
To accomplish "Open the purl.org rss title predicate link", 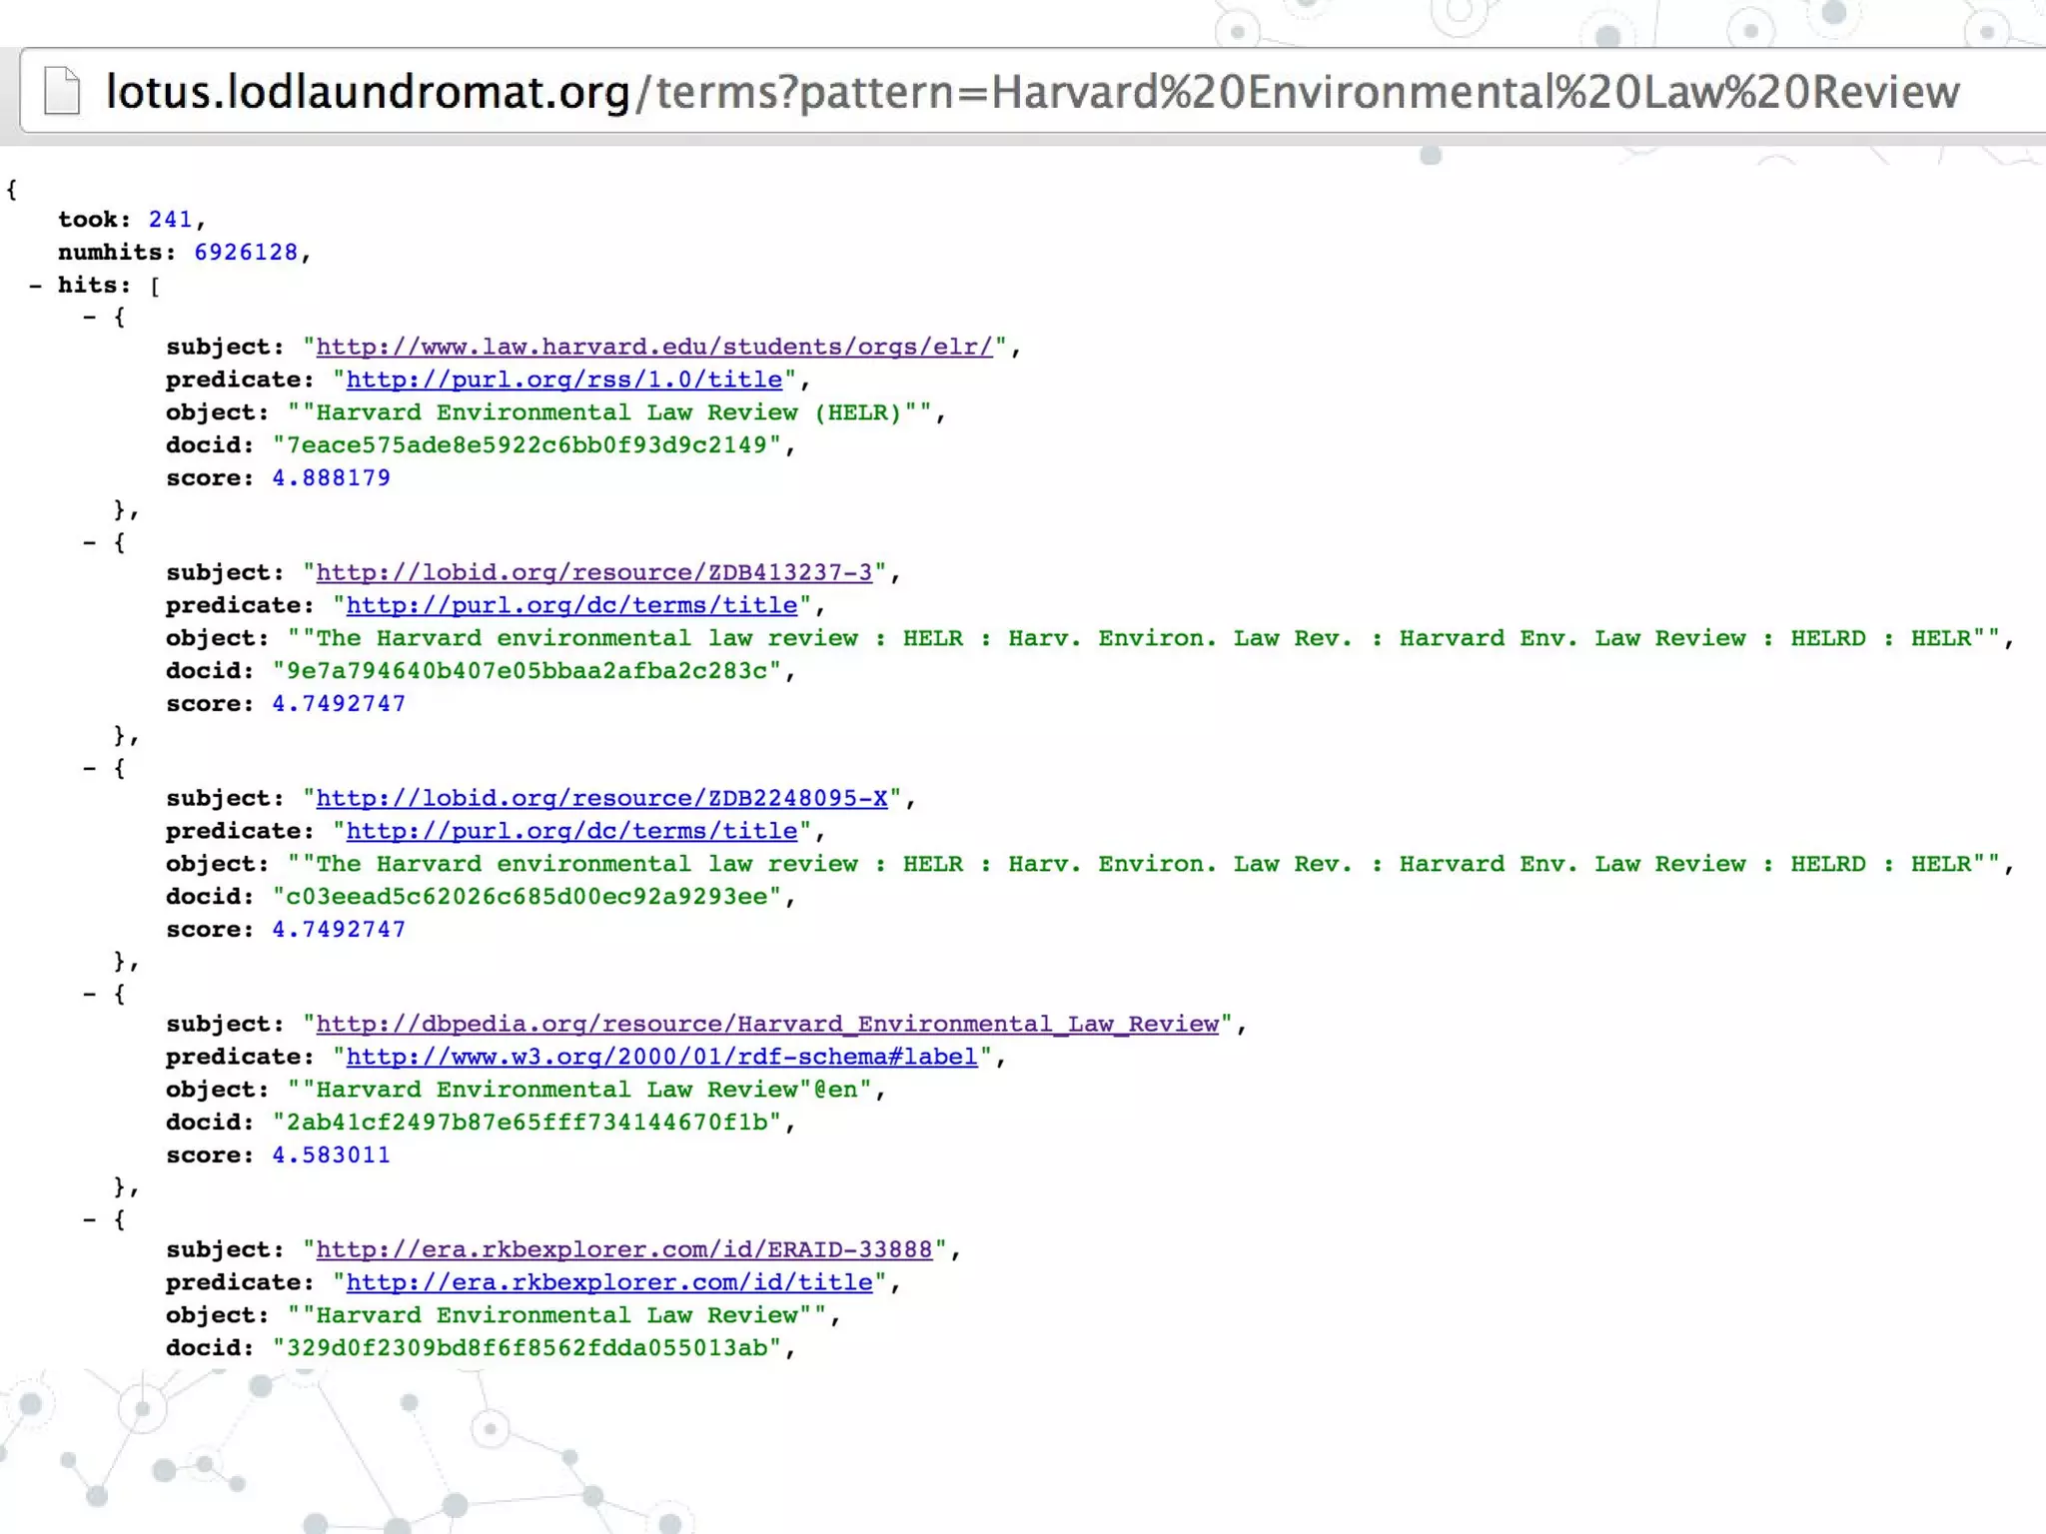I will [x=564, y=381].
